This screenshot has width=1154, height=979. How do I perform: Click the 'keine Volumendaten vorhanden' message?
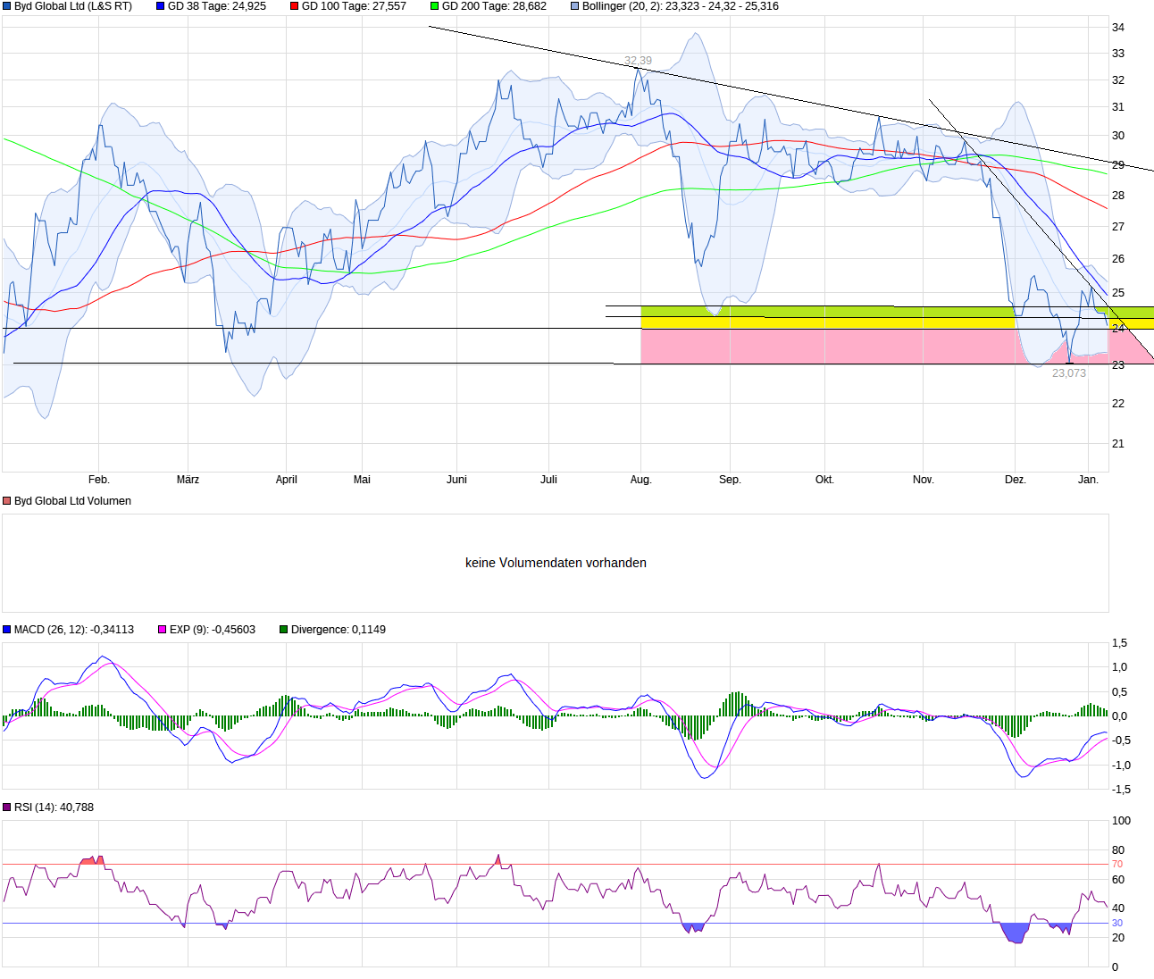[556, 563]
